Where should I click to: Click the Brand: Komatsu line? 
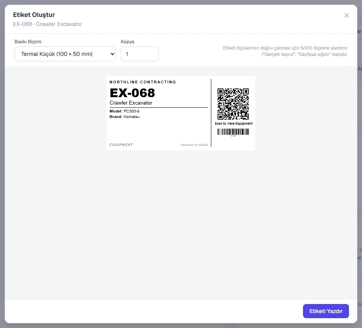(124, 116)
